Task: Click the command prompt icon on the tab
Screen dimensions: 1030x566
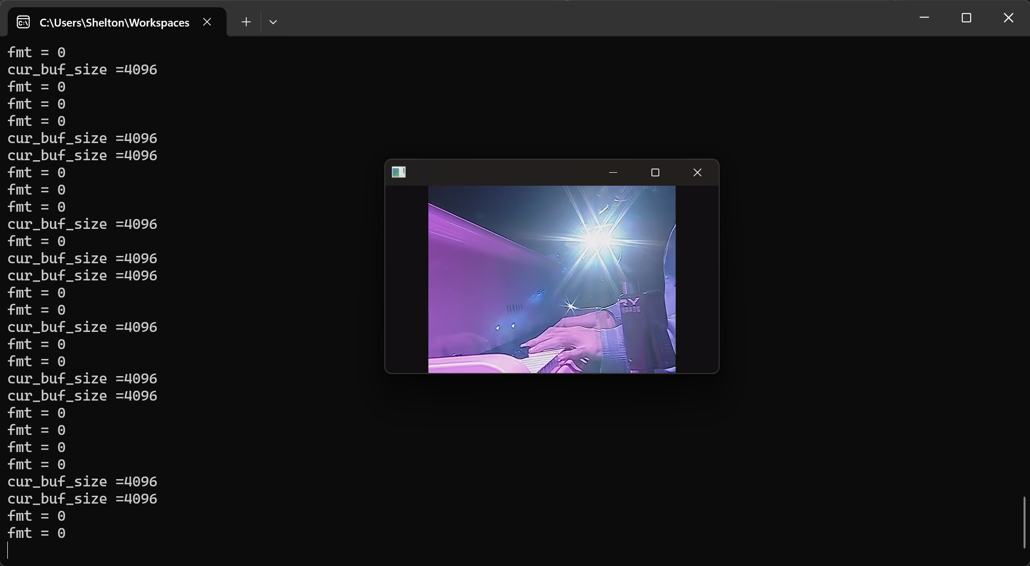Action: pyautogui.click(x=23, y=22)
